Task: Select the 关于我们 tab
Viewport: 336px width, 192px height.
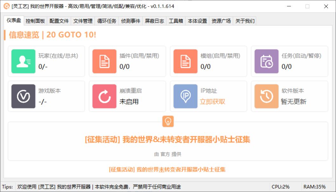Action: tap(245, 21)
